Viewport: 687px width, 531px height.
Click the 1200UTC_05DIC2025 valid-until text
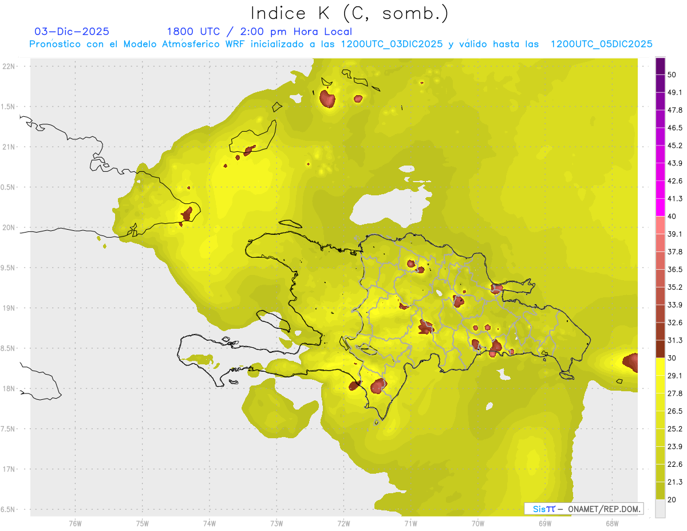tap(601, 44)
